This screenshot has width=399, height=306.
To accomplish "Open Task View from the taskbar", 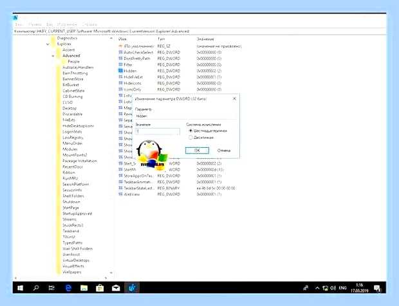I will (x=51, y=288).
